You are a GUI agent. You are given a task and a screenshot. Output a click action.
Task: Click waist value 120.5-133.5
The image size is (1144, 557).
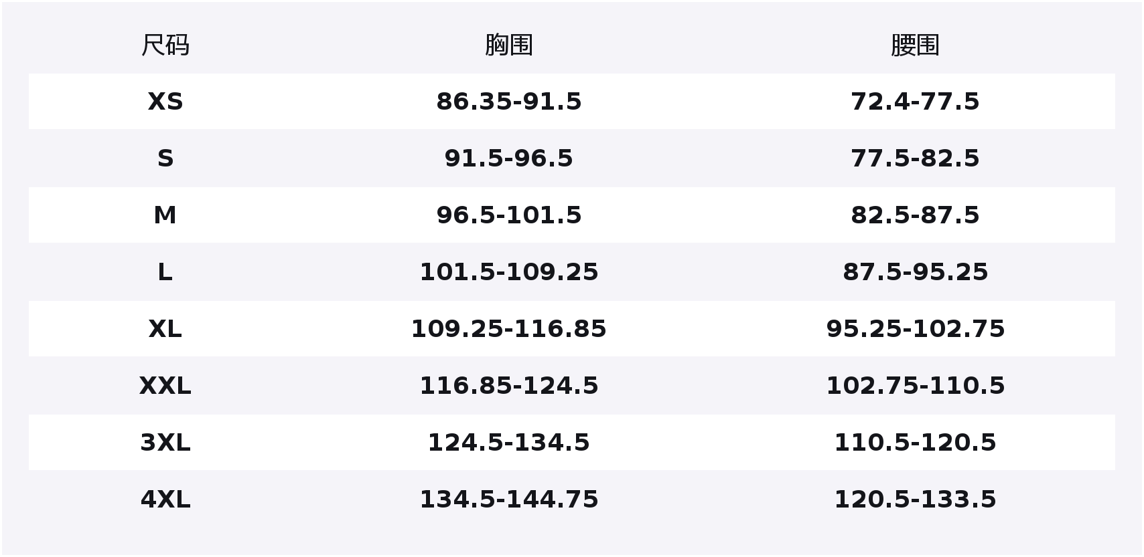point(915,499)
